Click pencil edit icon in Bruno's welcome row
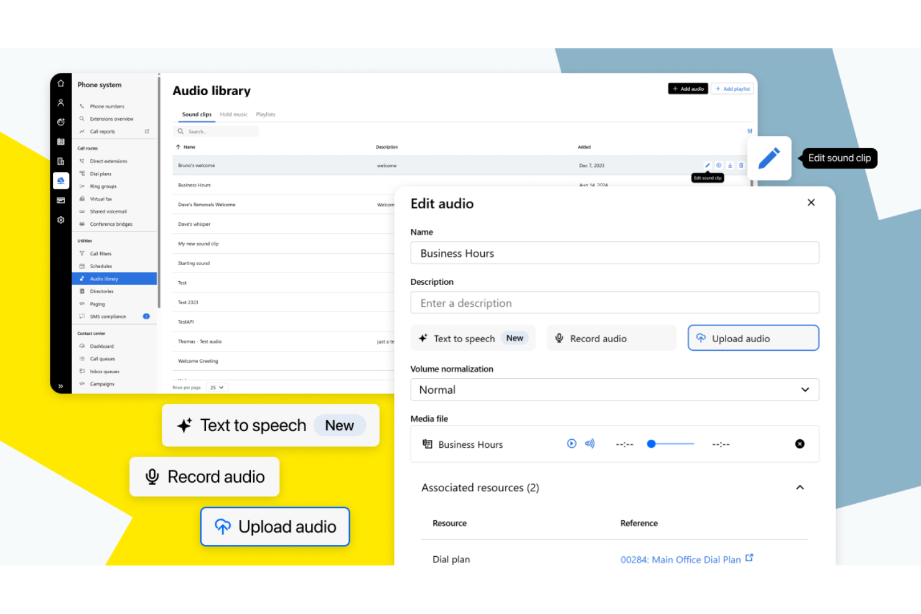921x614 pixels. (708, 165)
